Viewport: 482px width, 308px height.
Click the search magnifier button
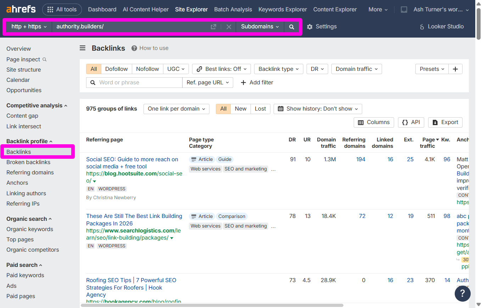click(x=292, y=27)
